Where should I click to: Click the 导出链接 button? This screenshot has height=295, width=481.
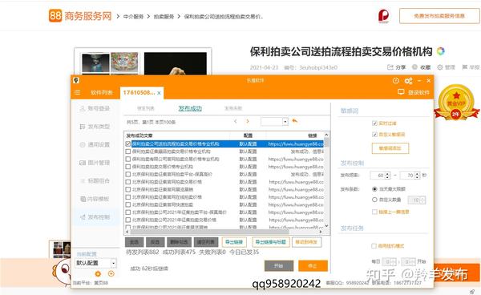234,242
